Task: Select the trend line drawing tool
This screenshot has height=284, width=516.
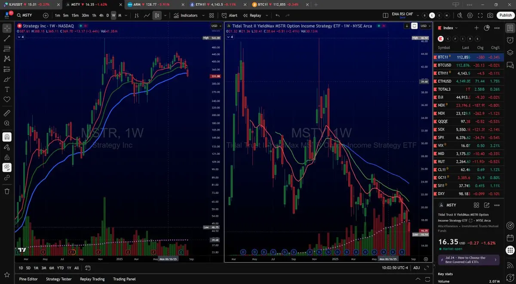Action: click(7, 38)
